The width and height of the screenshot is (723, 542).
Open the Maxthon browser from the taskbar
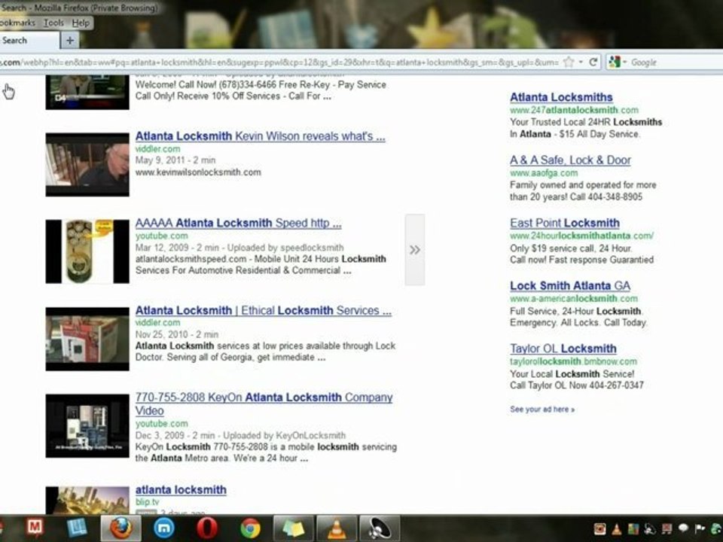tap(163, 528)
